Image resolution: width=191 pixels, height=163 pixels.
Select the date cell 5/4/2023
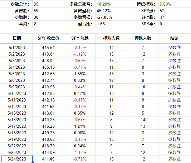click(17, 67)
